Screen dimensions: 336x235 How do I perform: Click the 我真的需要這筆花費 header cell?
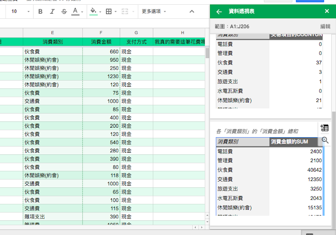(179, 42)
